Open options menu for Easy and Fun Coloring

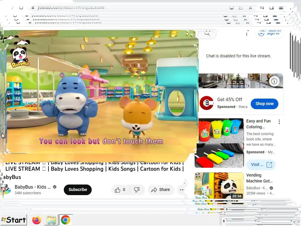point(279,122)
